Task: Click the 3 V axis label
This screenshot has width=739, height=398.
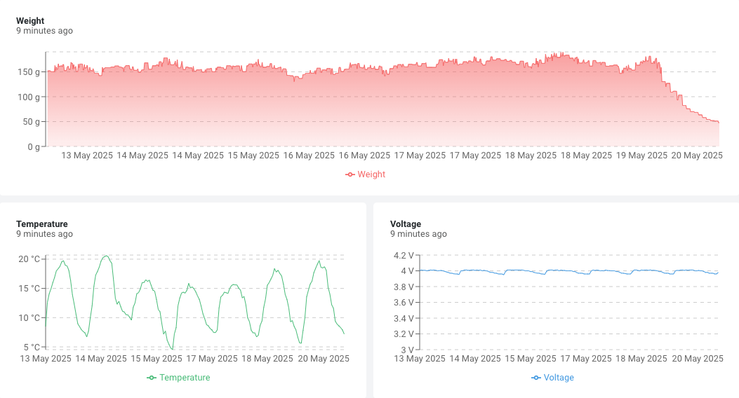Action: [407, 350]
